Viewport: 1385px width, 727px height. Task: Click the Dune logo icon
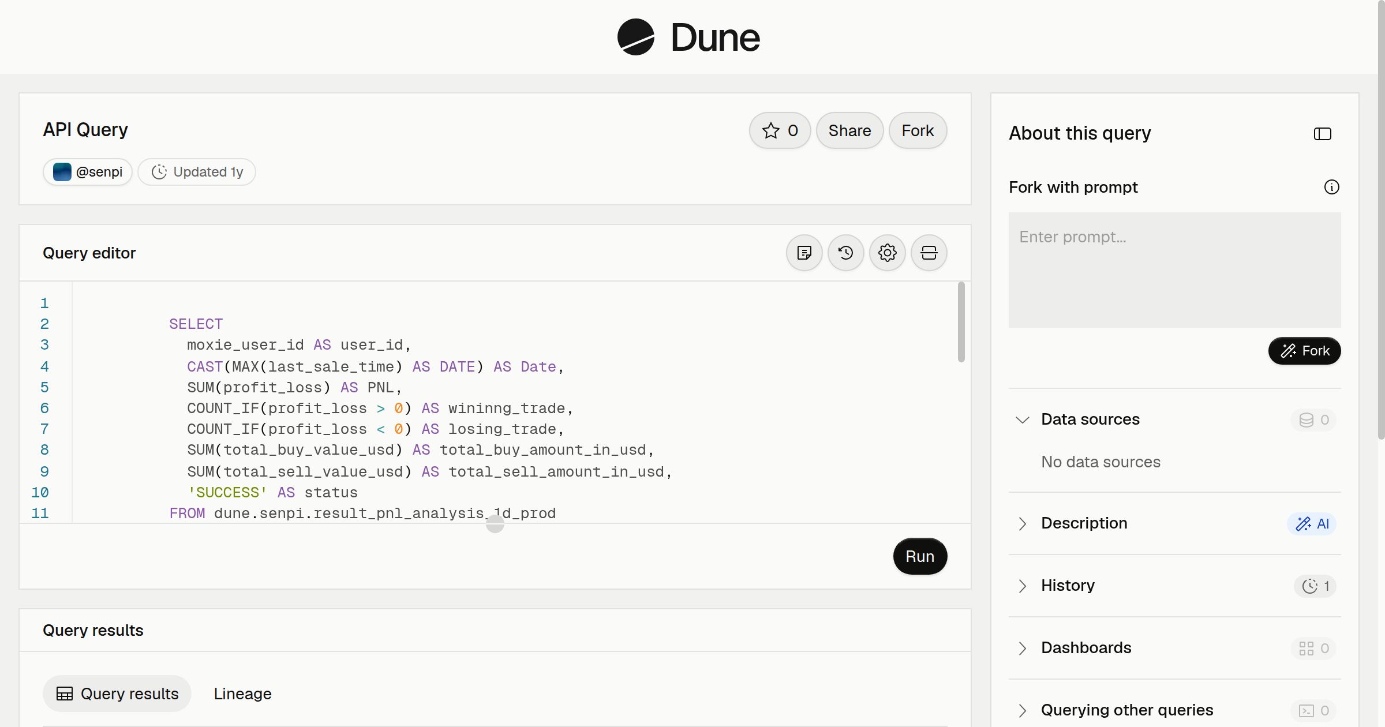(x=635, y=37)
